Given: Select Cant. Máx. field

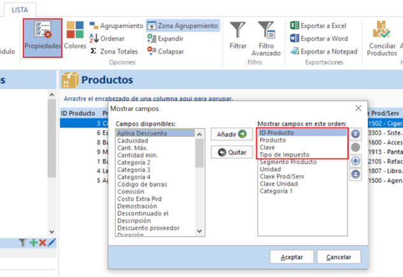Looking at the screenshot, I should click(x=155, y=148).
